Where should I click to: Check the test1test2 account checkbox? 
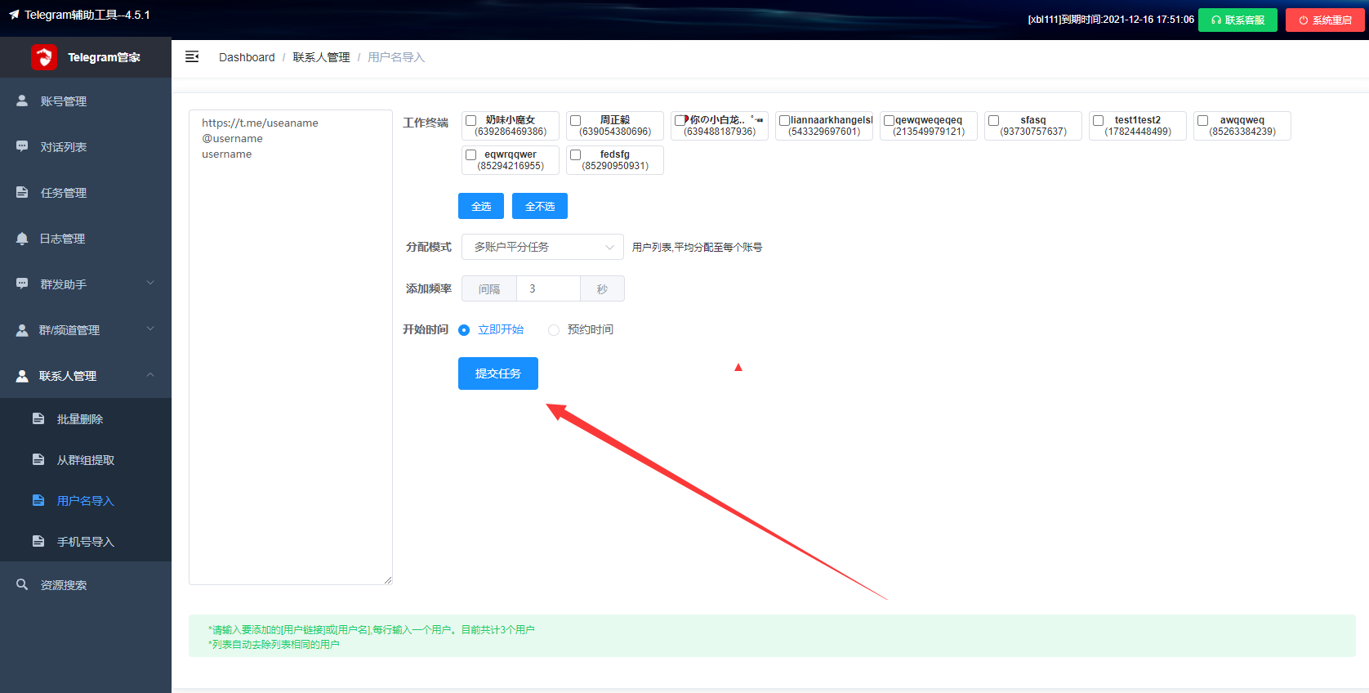[x=1099, y=121]
